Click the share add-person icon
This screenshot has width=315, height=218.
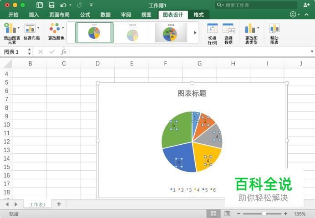click(306, 5)
